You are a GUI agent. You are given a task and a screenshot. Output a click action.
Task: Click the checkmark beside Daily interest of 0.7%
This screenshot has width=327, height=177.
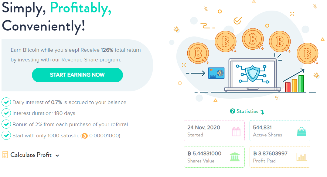point(6,102)
